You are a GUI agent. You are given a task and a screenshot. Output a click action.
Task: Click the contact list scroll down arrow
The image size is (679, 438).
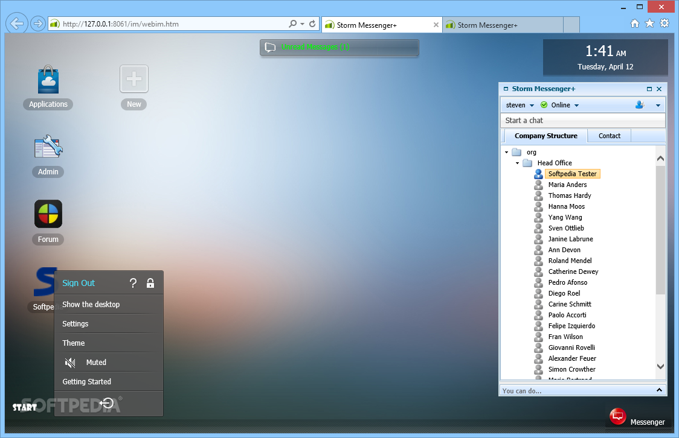660,366
